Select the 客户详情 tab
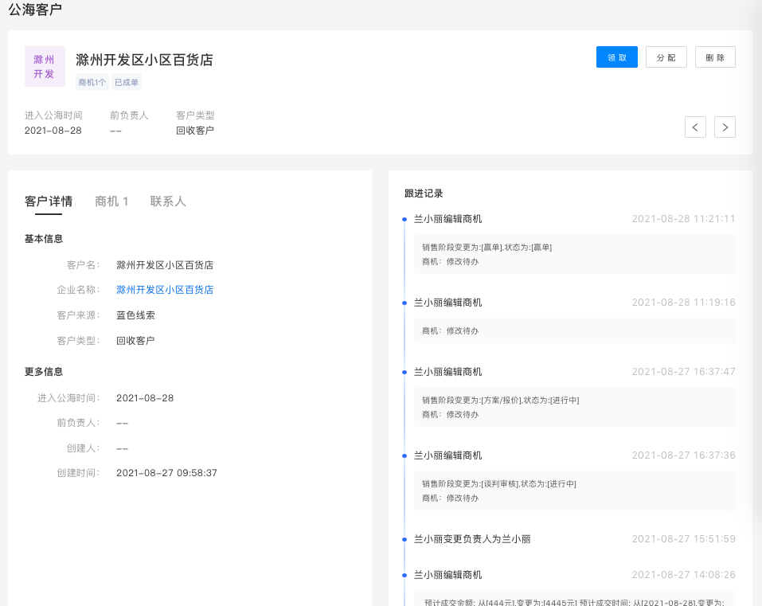The height and width of the screenshot is (606, 762). click(x=49, y=201)
